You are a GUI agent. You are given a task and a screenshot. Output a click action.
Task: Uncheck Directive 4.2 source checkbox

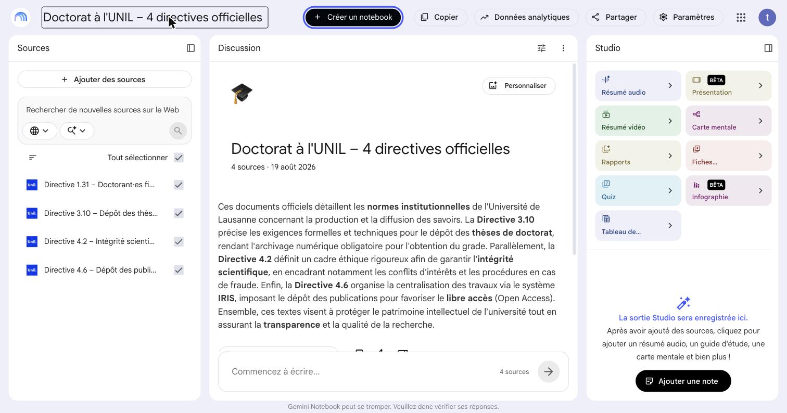[x=179, y=241]
